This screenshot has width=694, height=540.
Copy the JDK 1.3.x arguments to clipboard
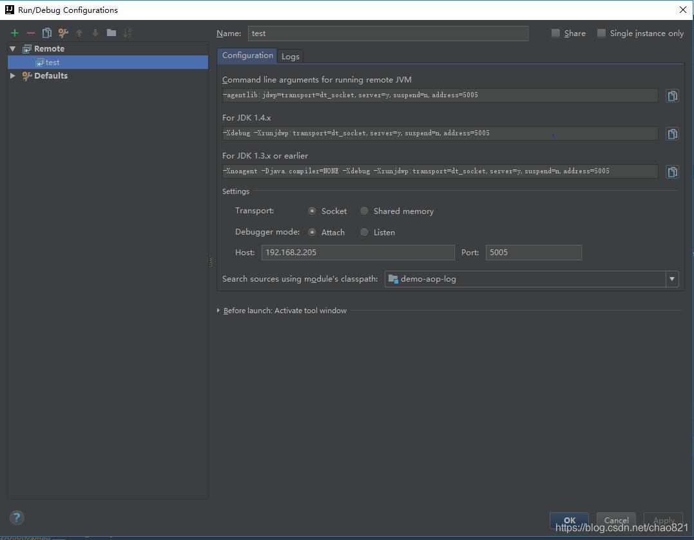[672, 172]
